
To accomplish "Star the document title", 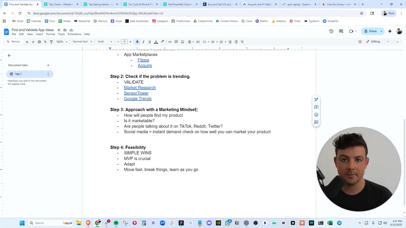I will tap(59, 30).
